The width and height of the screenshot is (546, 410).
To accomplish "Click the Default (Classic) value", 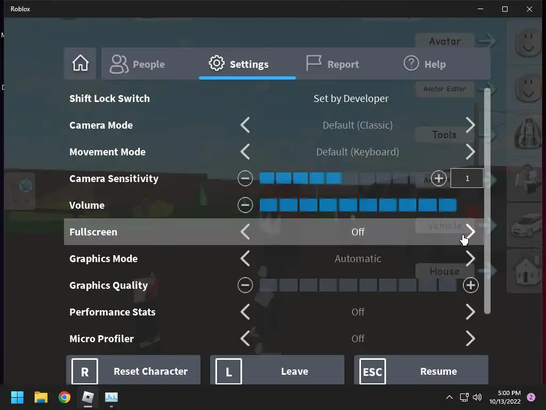I will pyautogui.click(x=358, y=125).
